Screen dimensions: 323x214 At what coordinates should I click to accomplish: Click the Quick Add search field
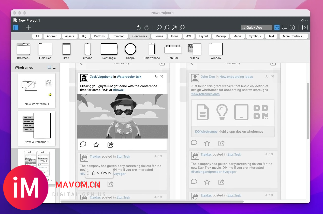click(x=256, y=27)
